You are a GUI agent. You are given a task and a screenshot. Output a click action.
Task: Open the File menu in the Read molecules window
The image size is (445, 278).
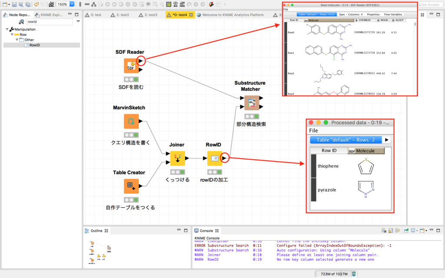pyautogui.click(x=286, y=9)
